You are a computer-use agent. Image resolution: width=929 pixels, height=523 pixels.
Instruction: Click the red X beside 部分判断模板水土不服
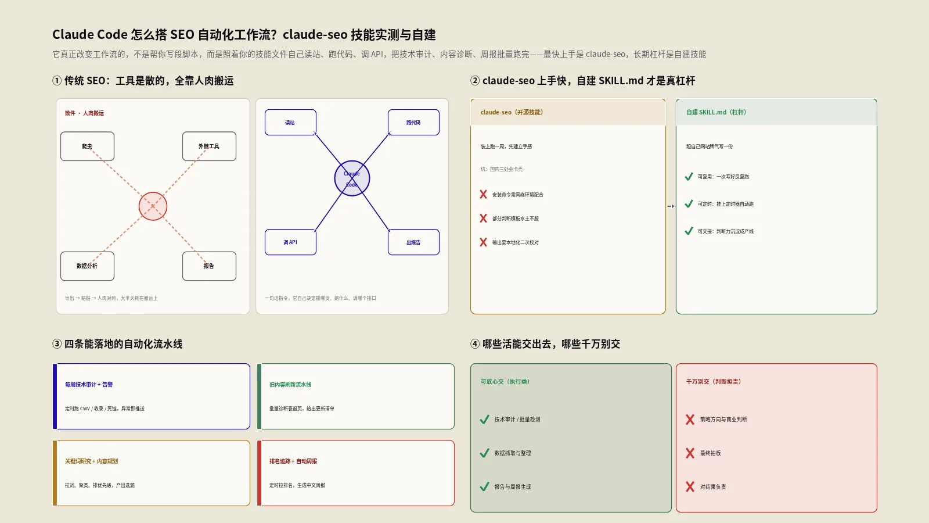pyautogui.click(x=483, y=218)
